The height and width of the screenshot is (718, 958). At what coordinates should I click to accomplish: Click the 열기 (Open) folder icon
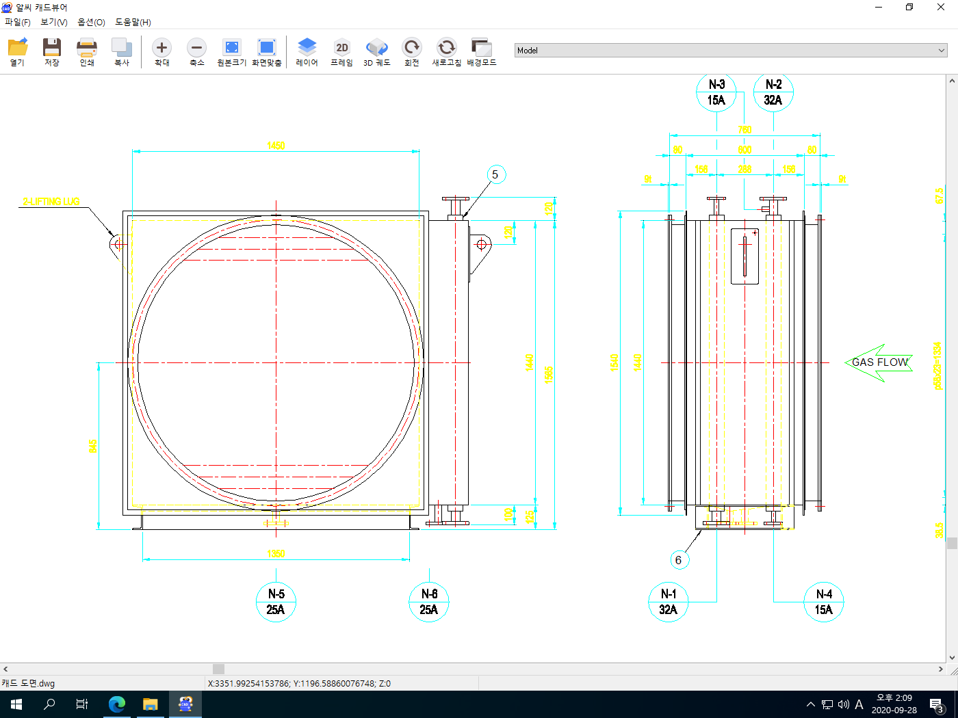17,52
